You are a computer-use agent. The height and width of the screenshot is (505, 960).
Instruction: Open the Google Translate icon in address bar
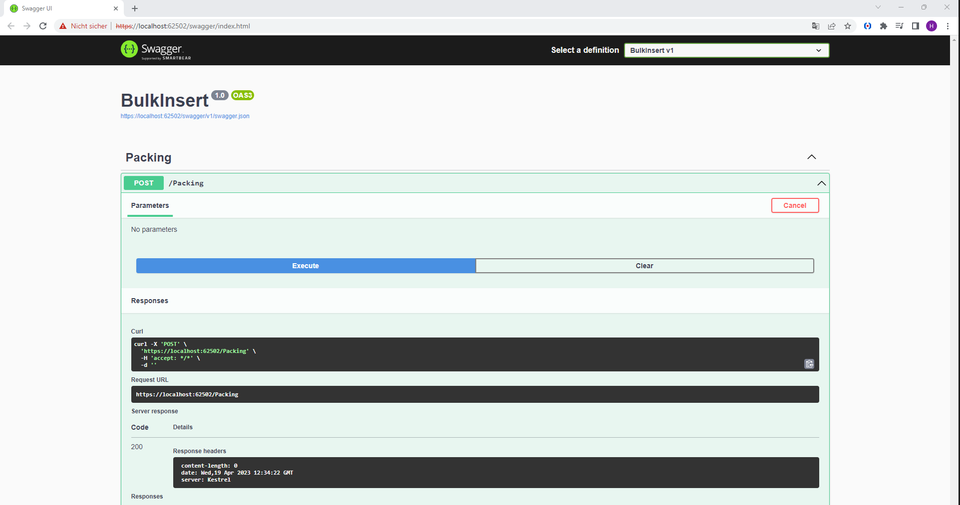(815, 26)
